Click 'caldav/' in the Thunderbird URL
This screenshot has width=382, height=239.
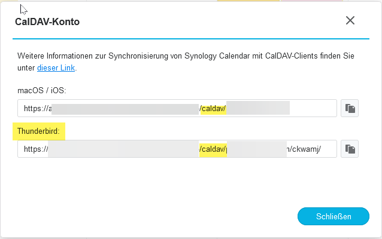(213, 149)
